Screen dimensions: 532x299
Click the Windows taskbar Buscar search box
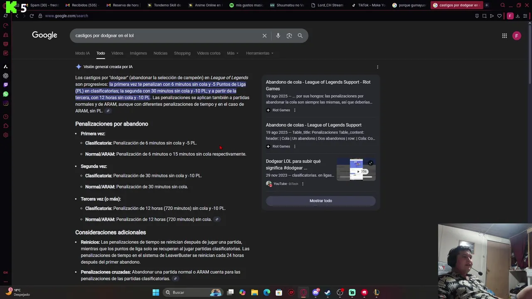(x=193, y=292)
